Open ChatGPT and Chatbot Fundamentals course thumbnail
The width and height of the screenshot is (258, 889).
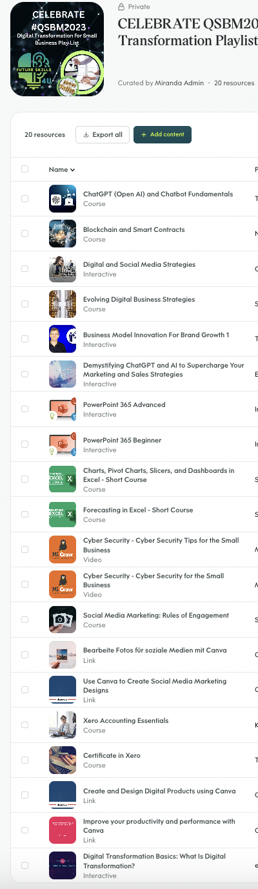click(63, 198)
